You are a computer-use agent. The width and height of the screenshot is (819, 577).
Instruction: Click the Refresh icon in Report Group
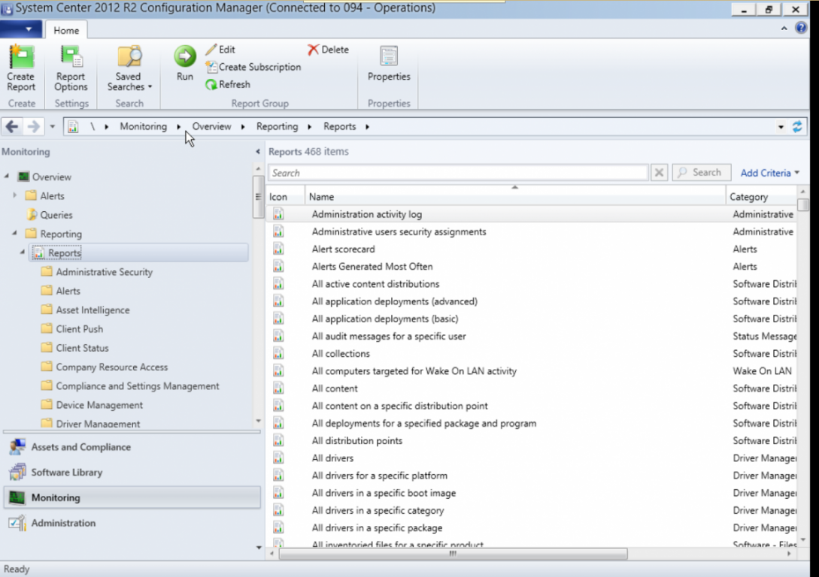(211, 85)
